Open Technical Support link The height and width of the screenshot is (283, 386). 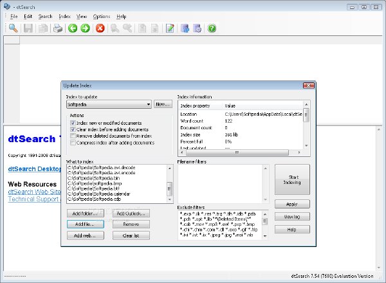(33, 199)
